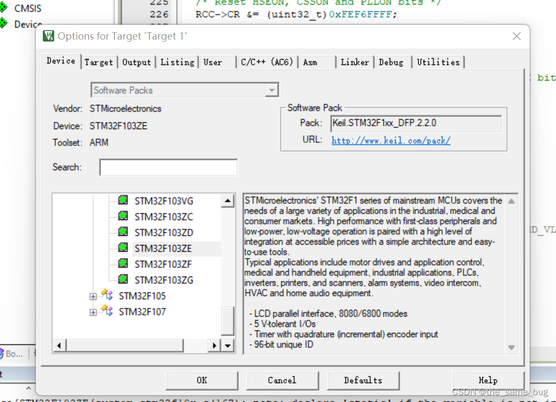The image size is (556, 402).
Task: Open the Linker tab
Action: point(355,62)
